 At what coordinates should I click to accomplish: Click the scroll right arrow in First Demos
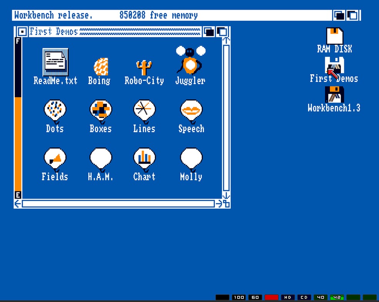point(219,204)
